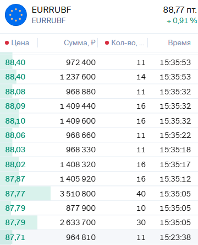
Task: Select price 88,03 row
Action: [x=99, y=150]
